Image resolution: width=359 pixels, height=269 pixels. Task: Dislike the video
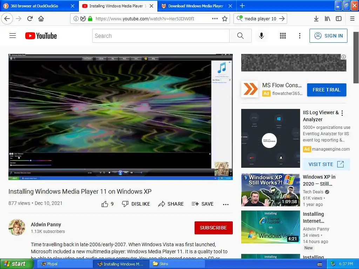[136, 204]
